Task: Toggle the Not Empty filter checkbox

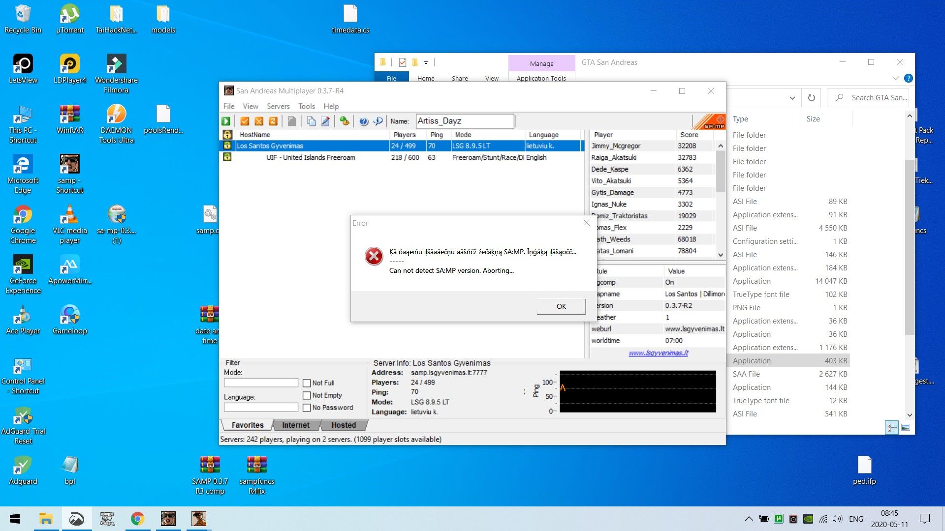Action: pos(307,395)
